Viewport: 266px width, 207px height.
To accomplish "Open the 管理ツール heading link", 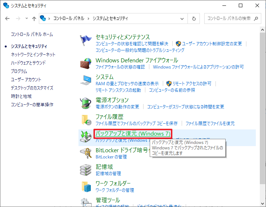I will pos(108,200).
